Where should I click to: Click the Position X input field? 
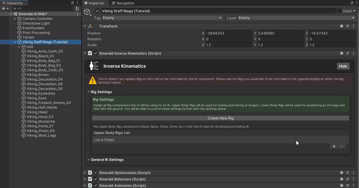[x=228, y=33]
